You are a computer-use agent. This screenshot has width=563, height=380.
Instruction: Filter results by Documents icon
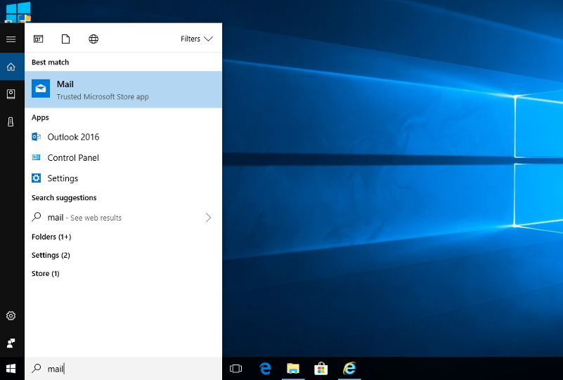pyautogui.click(x=65, y=39)
